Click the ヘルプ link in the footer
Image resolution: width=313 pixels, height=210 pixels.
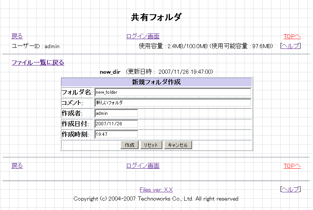tap(290, 189)
